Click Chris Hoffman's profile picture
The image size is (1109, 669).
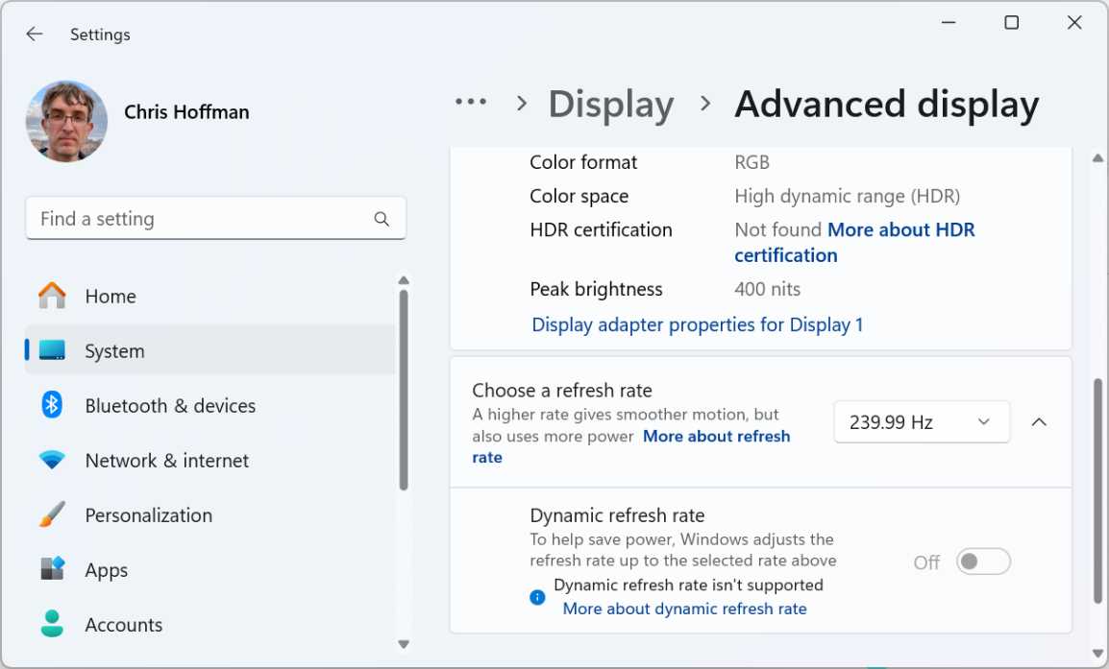pyautogui.click(x=66, y=121)
